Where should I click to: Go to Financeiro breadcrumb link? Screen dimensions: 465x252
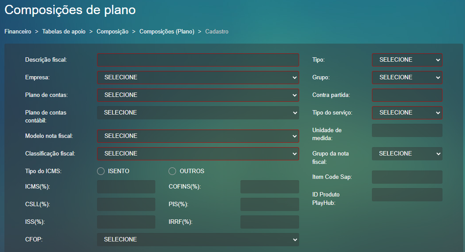pyautogui.click(x=18, y=32)
